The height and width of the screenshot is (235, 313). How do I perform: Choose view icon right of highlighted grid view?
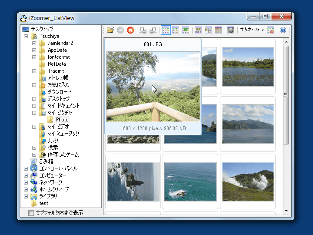(x=176, y=30)
